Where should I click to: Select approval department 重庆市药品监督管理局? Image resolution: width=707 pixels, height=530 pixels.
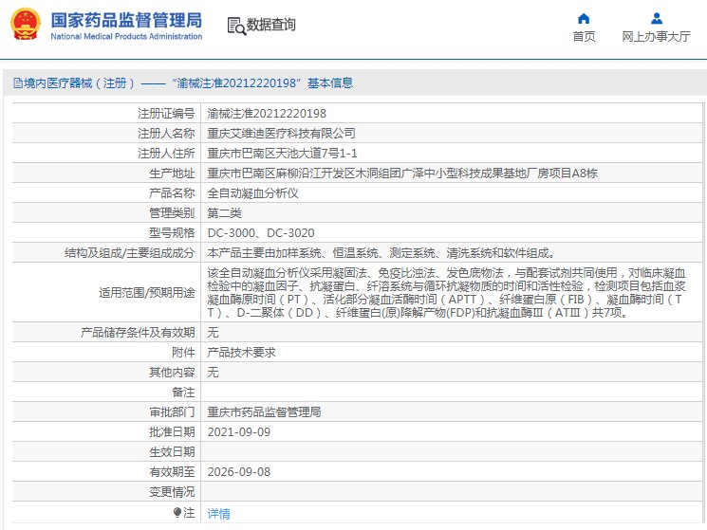(x=264, y=412)
